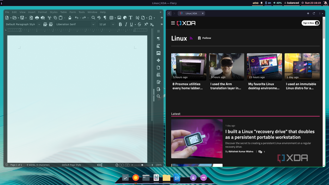329x185 pixels.
Task: Click the zoom-out minus in the status bar
Action: click(x=132, y=165)
